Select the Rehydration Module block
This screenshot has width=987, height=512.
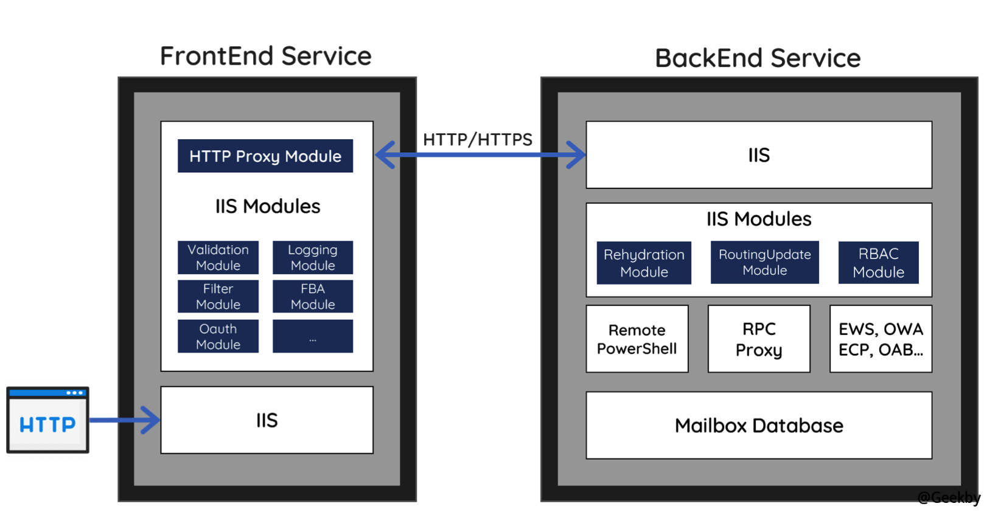[x=644, y=263]
